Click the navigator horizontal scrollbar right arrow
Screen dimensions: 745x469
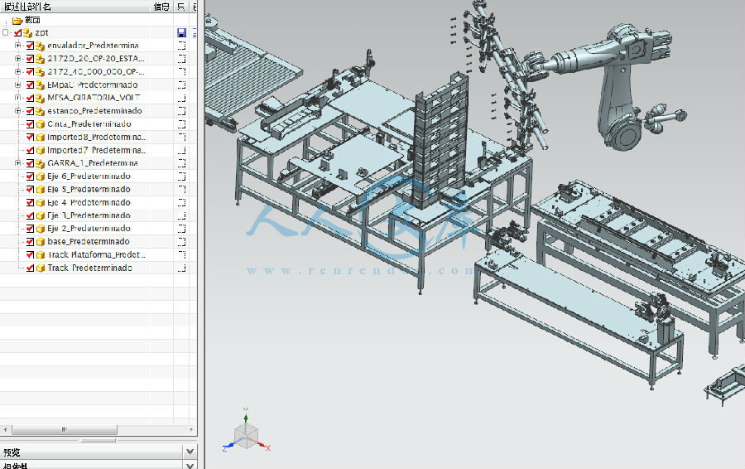(193, 430)
